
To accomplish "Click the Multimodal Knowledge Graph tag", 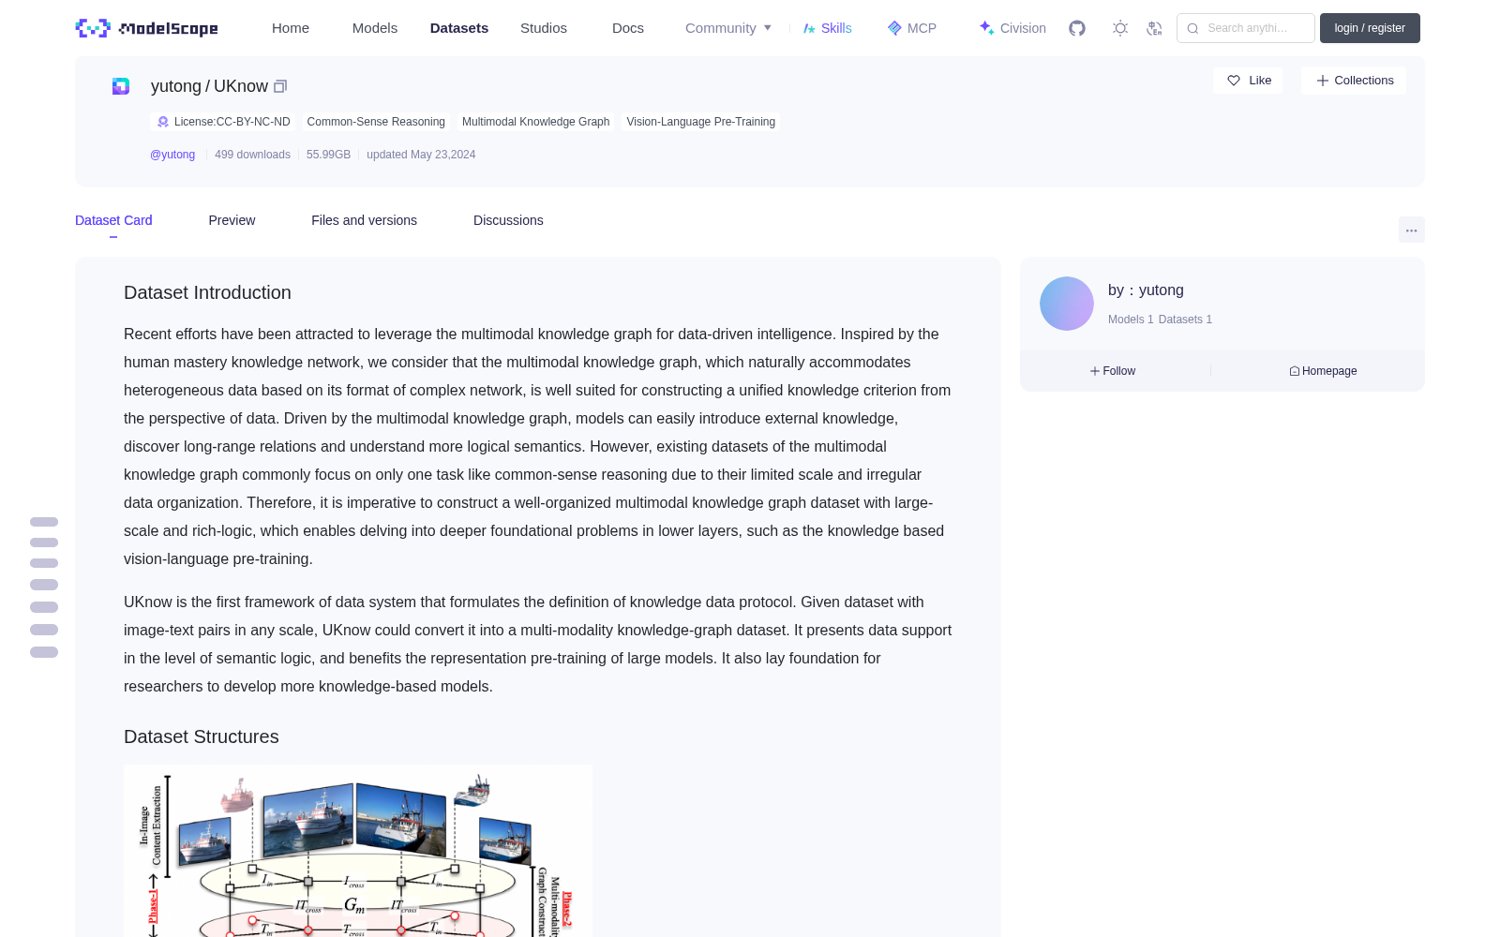I will click(x=535, y=122).
